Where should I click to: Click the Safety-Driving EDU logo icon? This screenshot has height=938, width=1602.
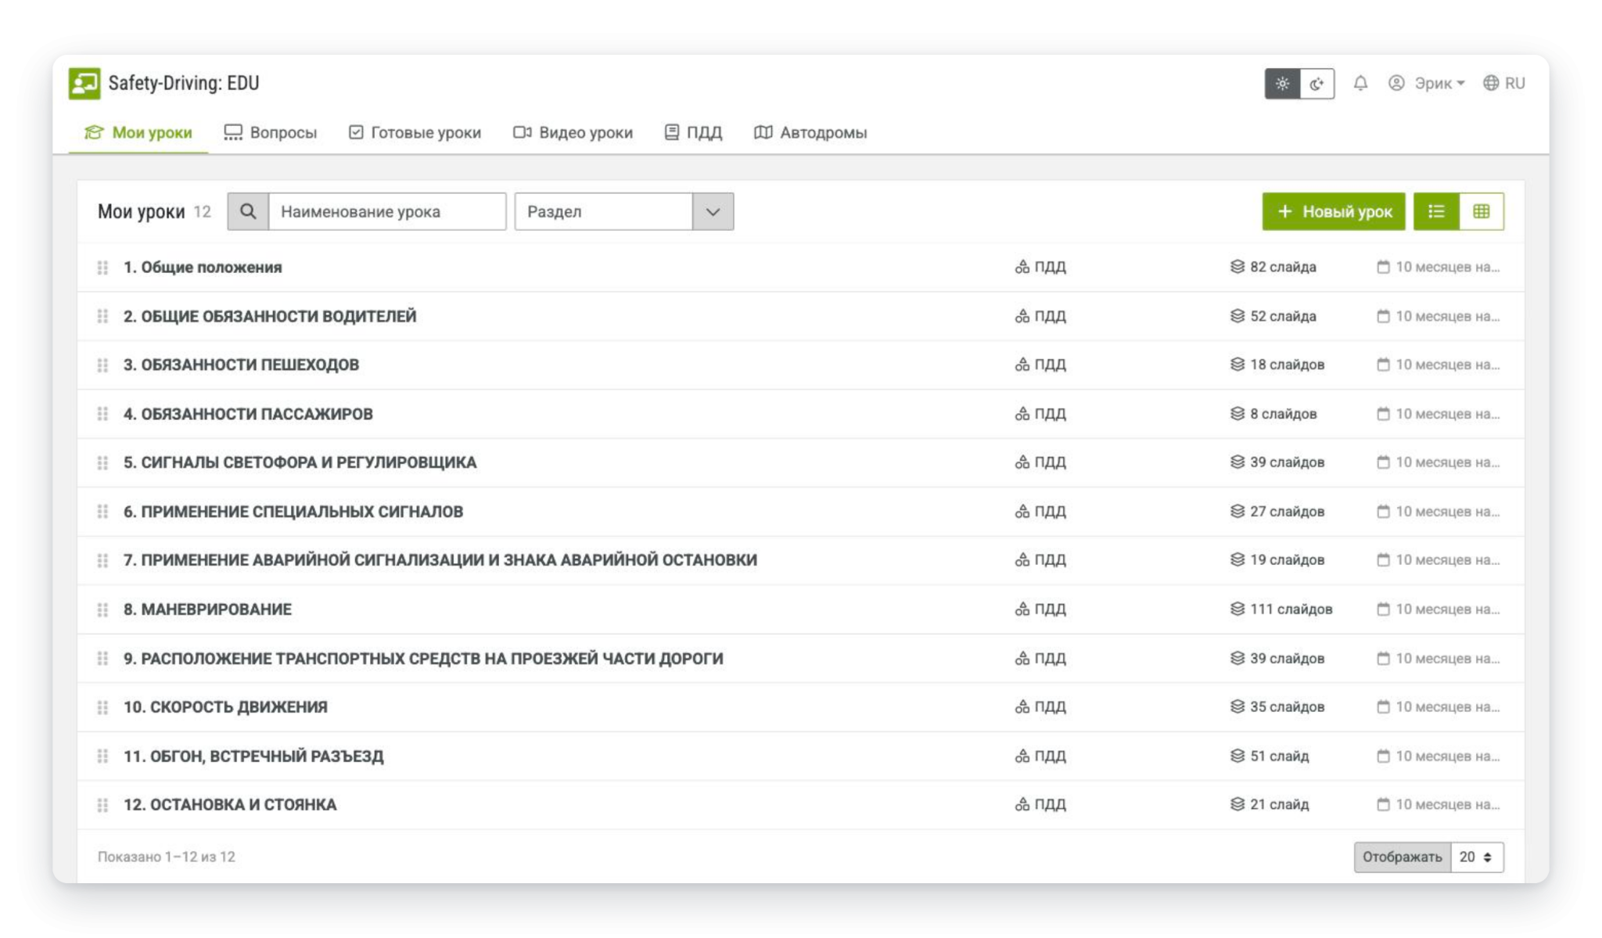coord(84,83)
